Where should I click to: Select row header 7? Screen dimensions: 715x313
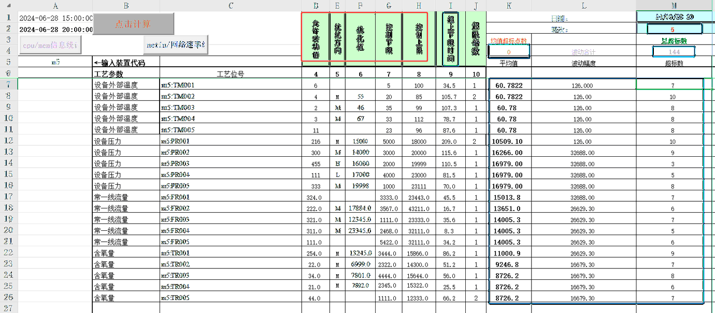click(9, 84)
